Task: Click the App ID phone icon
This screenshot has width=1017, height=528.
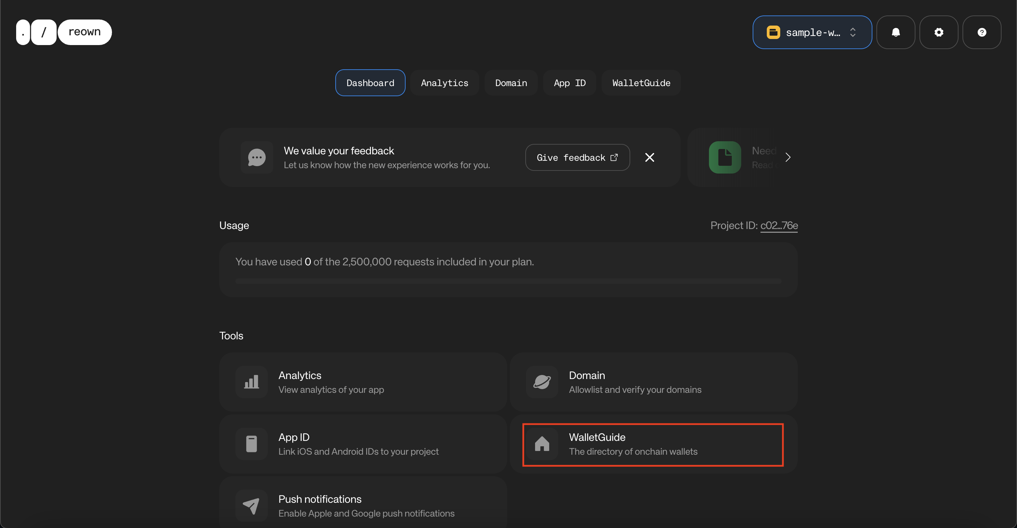Action: pyautogui.click(x=252, y=444)
